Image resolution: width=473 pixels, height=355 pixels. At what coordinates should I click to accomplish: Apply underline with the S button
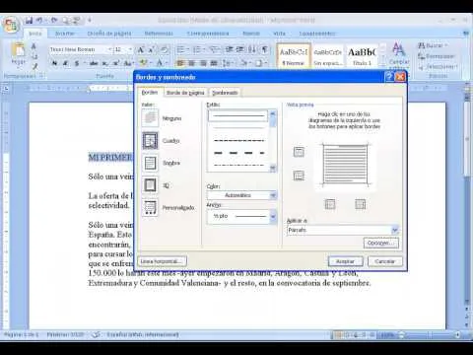(77, 63)
